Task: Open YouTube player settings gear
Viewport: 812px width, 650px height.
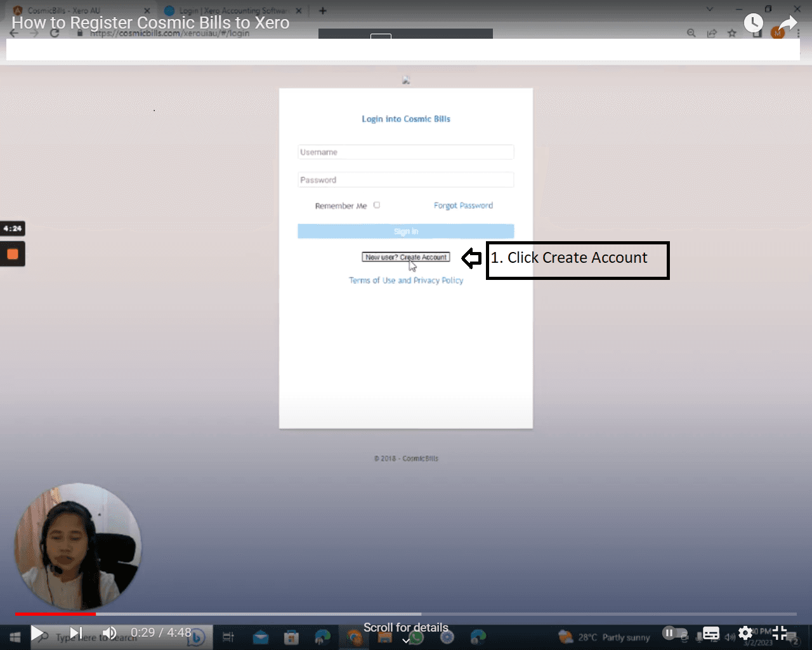Action: coord(745,633)
